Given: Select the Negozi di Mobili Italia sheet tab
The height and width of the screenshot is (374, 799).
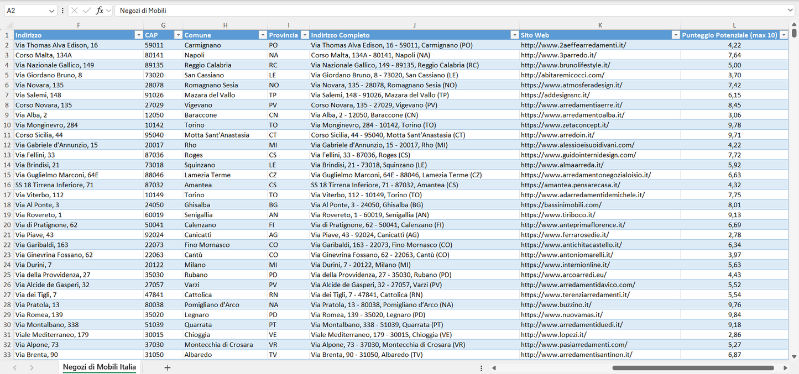Looking at the screenshot, I should (99, 367).
